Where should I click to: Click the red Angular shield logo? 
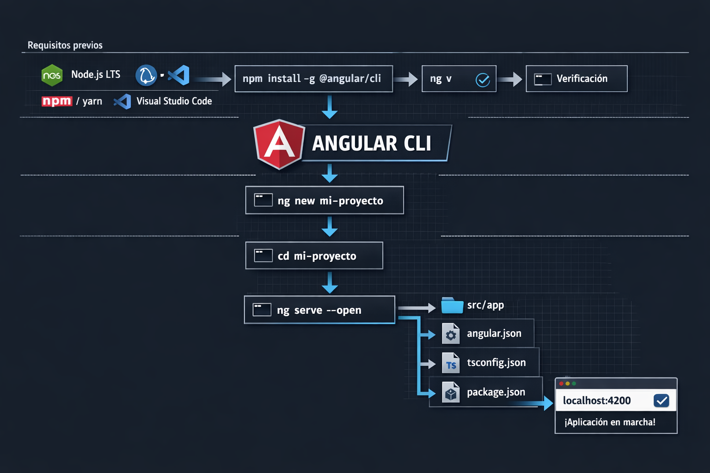click(279, 144)
